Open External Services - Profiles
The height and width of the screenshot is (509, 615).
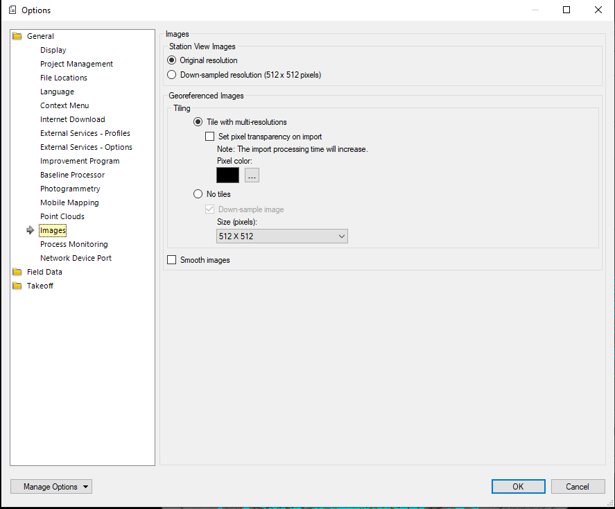85,133
